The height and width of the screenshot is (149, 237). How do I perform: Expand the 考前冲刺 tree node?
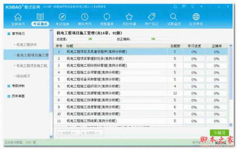[x=9, y=86]
